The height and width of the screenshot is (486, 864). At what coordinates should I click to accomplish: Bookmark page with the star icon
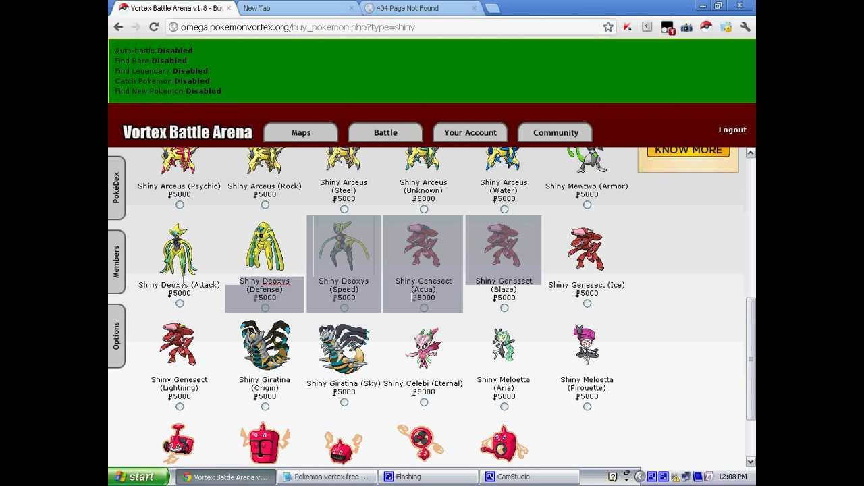(x=608, y=27)
